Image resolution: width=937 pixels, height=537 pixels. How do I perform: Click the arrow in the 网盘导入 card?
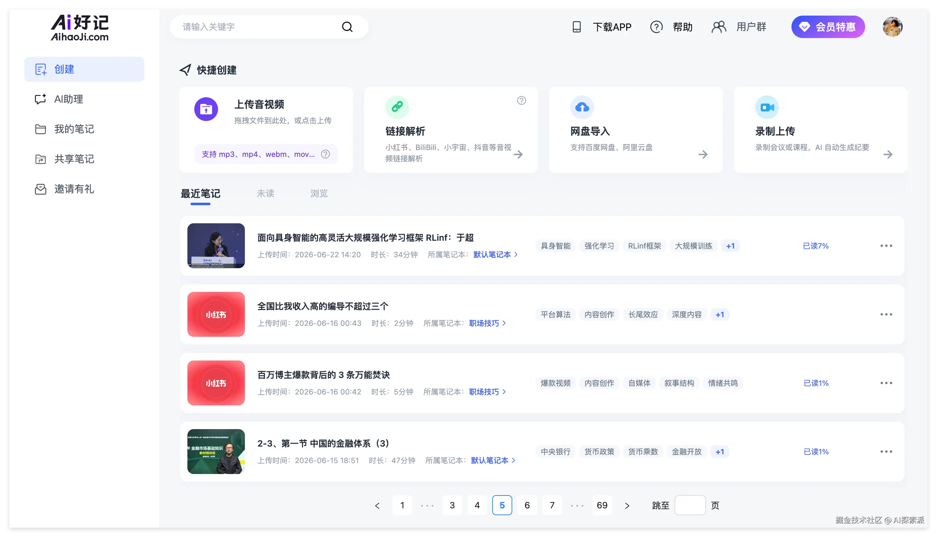click(703, 155)
